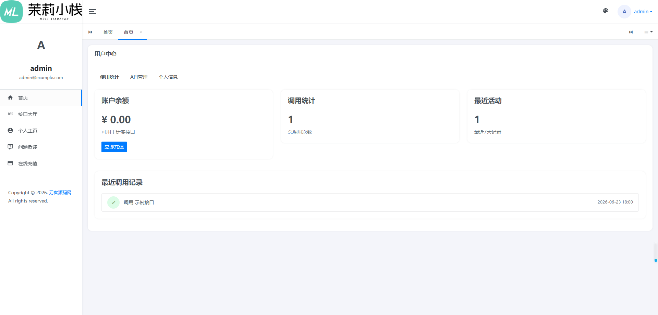Close the second 首页 tab
658x315 pixels.
tap(141, 32)
